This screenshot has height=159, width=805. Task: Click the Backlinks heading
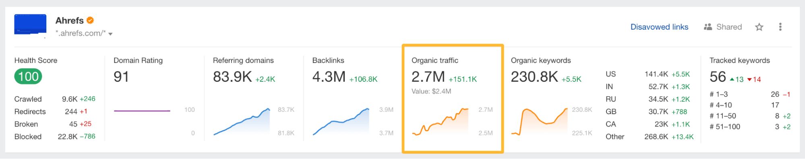(328, 60)
